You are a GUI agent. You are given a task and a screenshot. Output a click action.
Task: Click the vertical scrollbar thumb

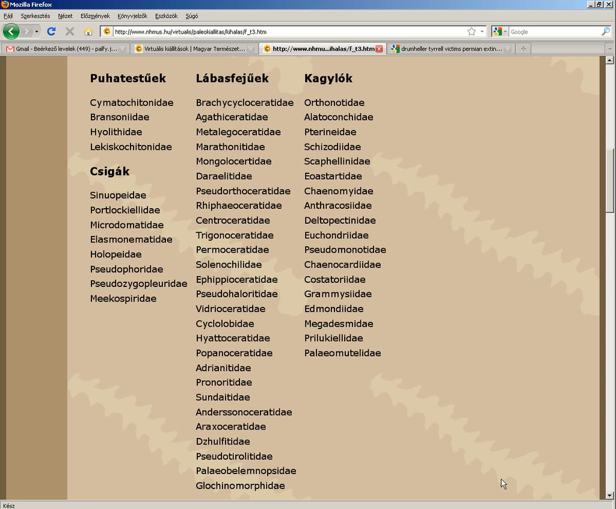(609, 181)
